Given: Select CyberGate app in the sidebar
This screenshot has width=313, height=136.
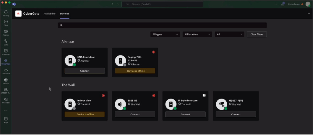Looking at the screenshot, I should (x=6, y=62).
